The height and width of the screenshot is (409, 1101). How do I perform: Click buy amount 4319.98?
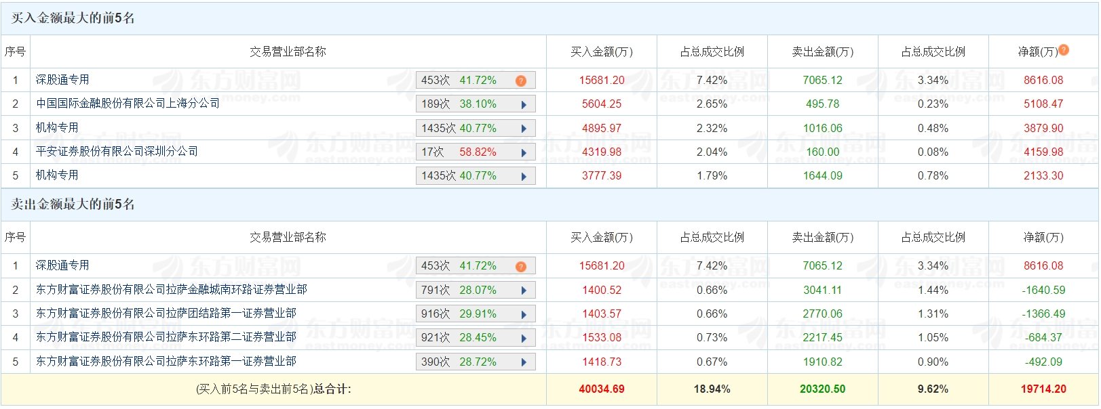(x=602, y=152)
